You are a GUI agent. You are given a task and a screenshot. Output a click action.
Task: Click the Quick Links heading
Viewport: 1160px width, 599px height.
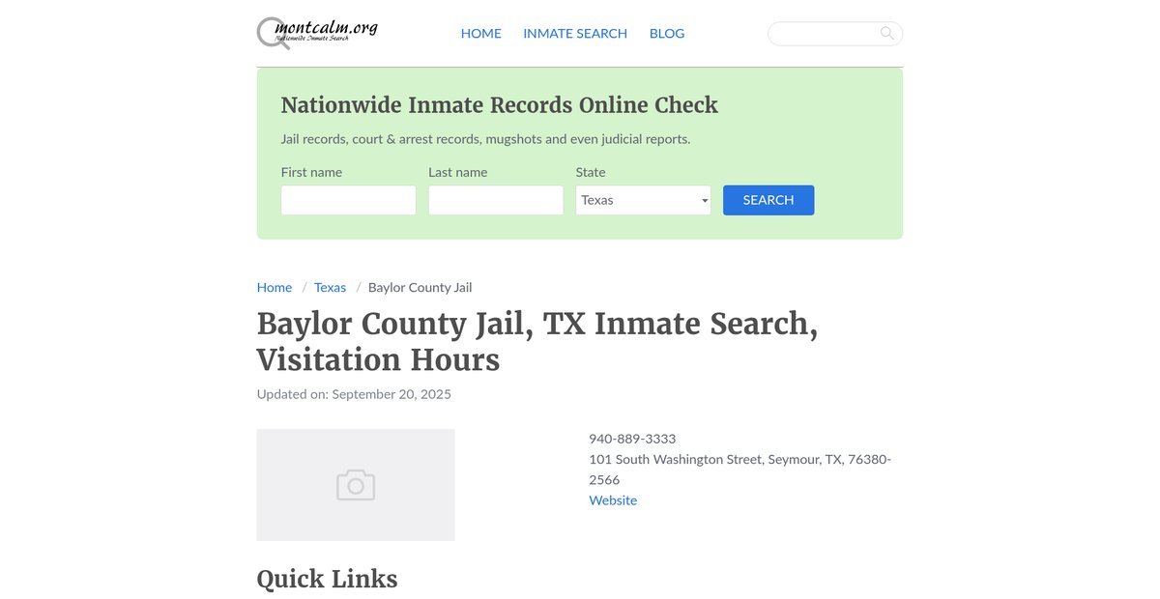(327, 579)
